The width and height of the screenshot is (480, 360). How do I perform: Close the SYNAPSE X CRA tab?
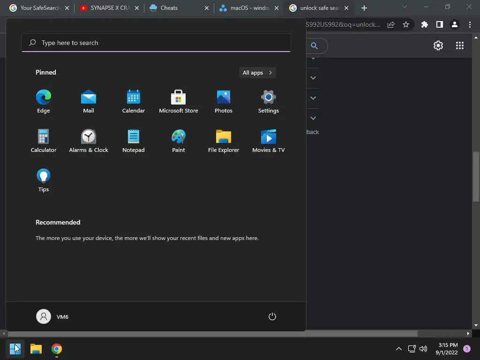tap(137, 8)
